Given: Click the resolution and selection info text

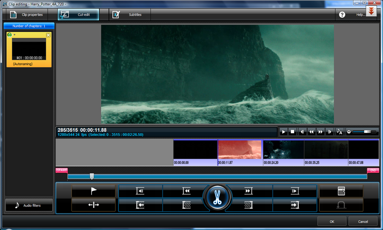Looking at the screenshot, I should [100, 135].
